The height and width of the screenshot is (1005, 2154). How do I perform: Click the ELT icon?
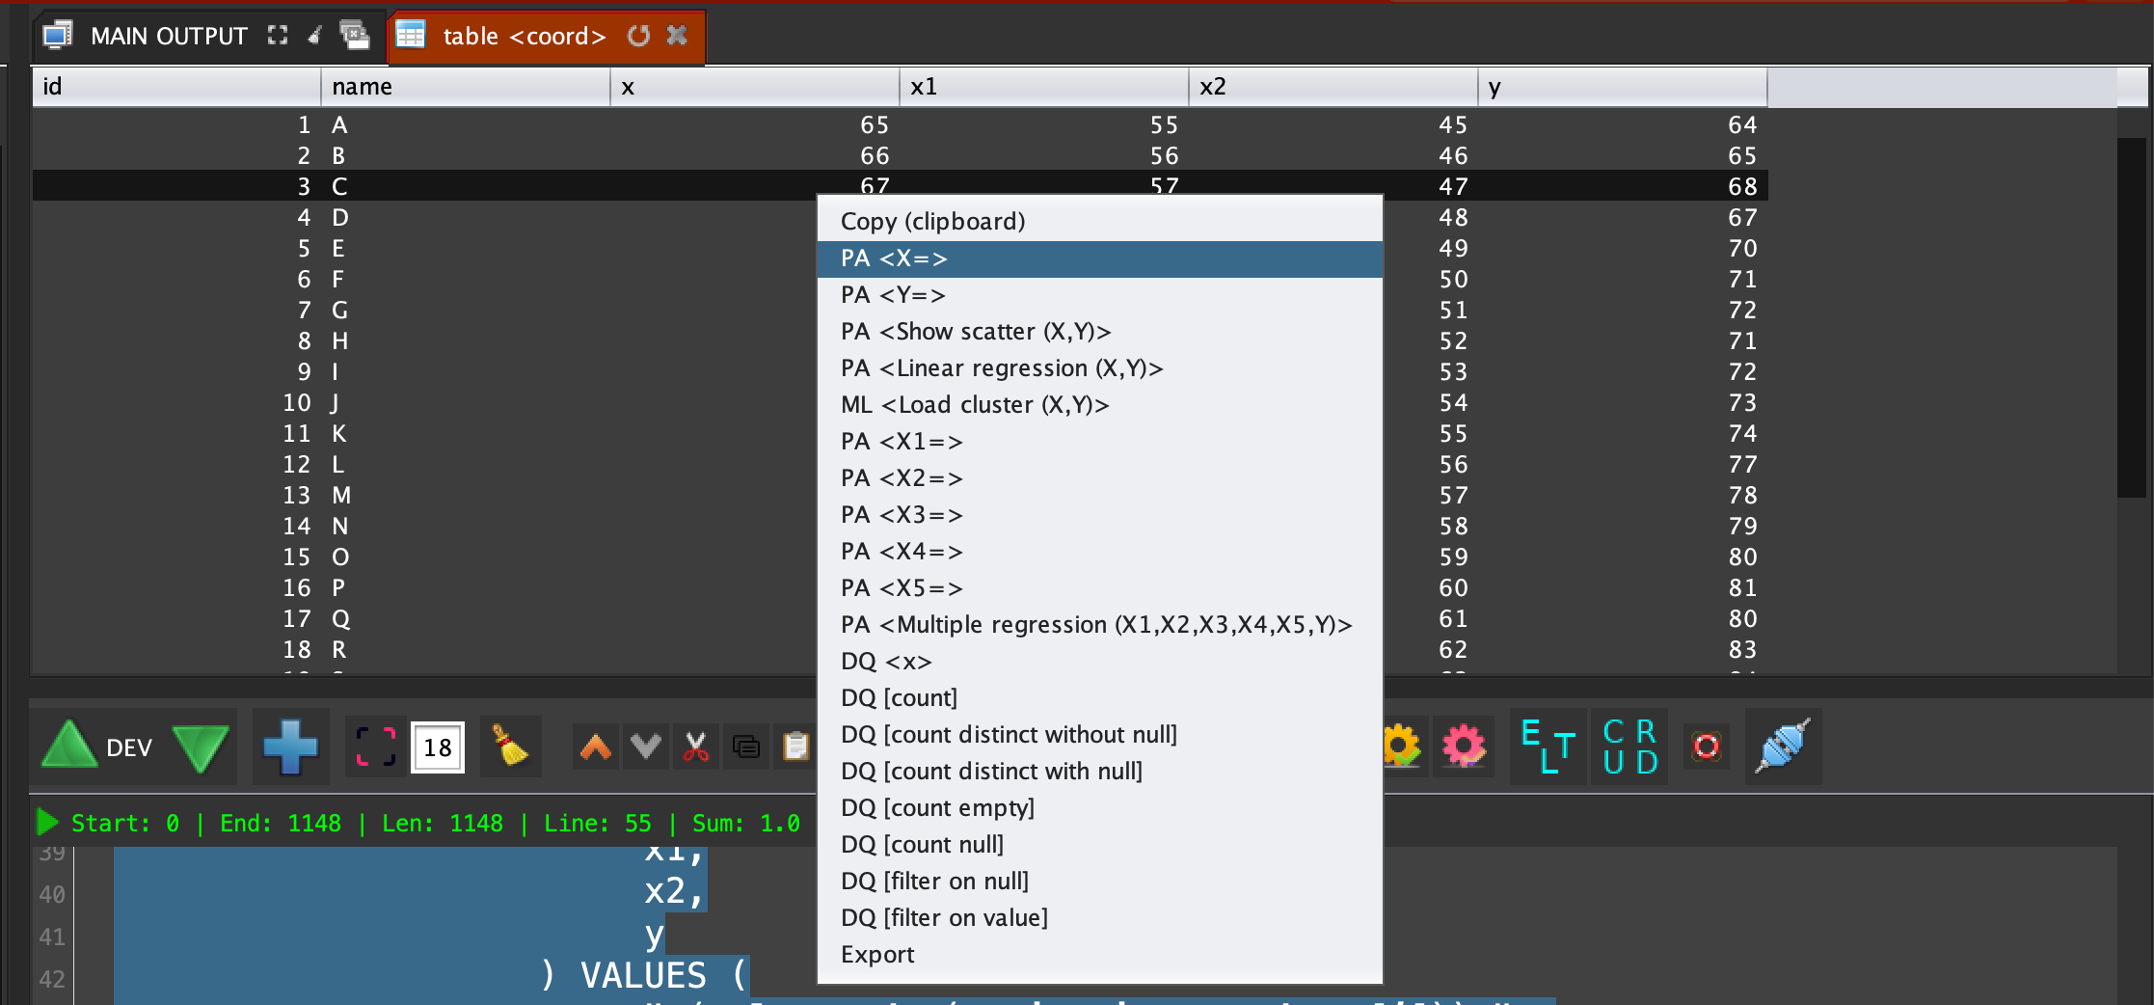(x=1547, y=747)
